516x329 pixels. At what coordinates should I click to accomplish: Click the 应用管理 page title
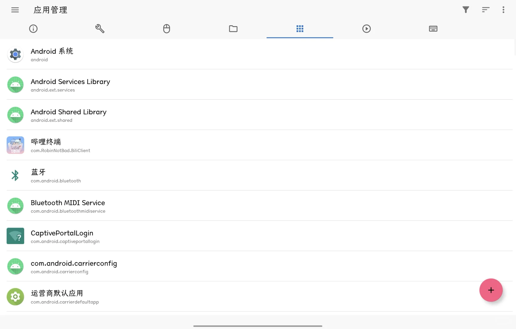click(51, 10)
